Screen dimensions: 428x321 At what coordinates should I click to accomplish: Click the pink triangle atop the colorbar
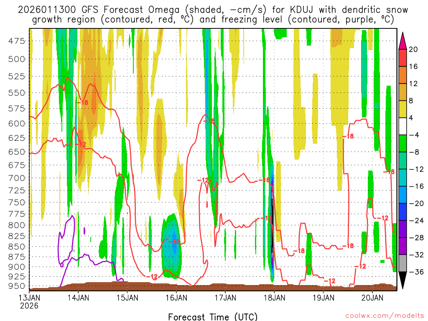tap(403, 41)
